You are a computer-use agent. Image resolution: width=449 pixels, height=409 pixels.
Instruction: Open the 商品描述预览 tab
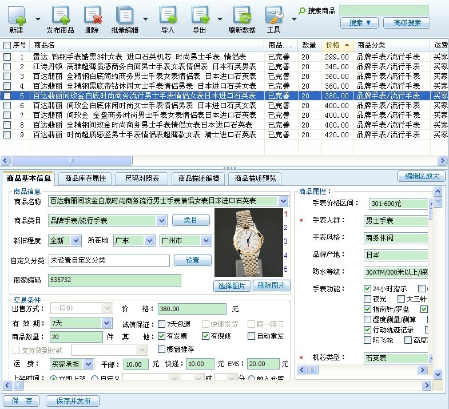tap(255, 178)
